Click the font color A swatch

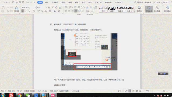55,11
